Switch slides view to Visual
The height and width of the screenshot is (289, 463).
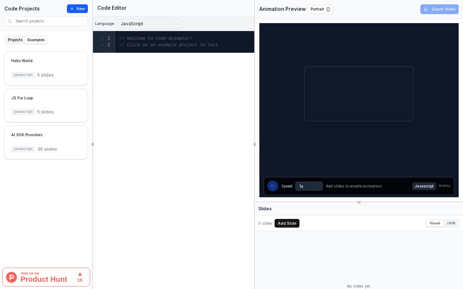(435, 223)
